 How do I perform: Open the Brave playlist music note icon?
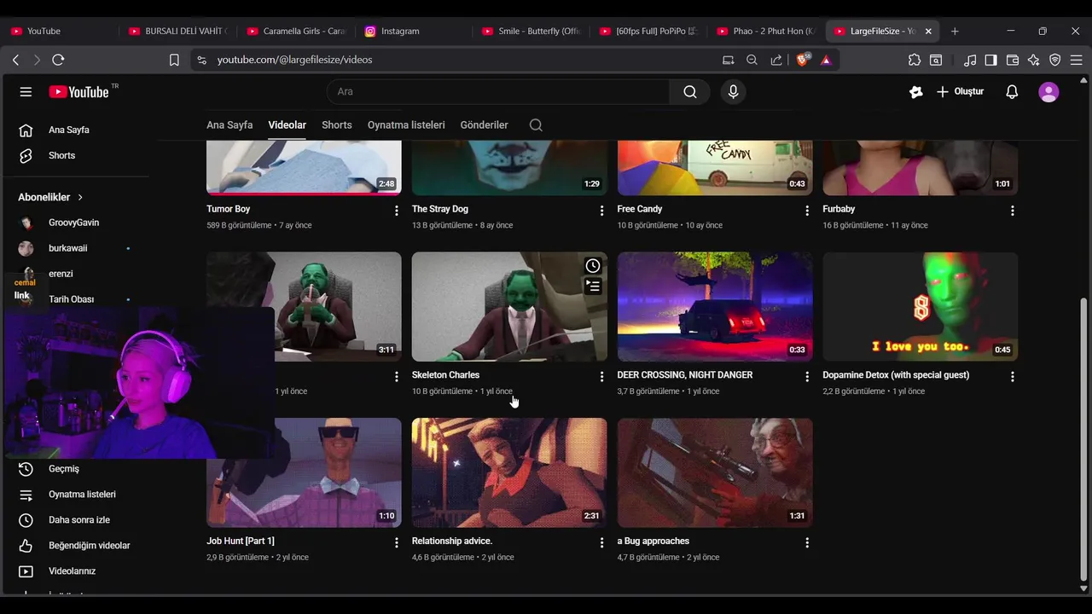click(970, 60)
